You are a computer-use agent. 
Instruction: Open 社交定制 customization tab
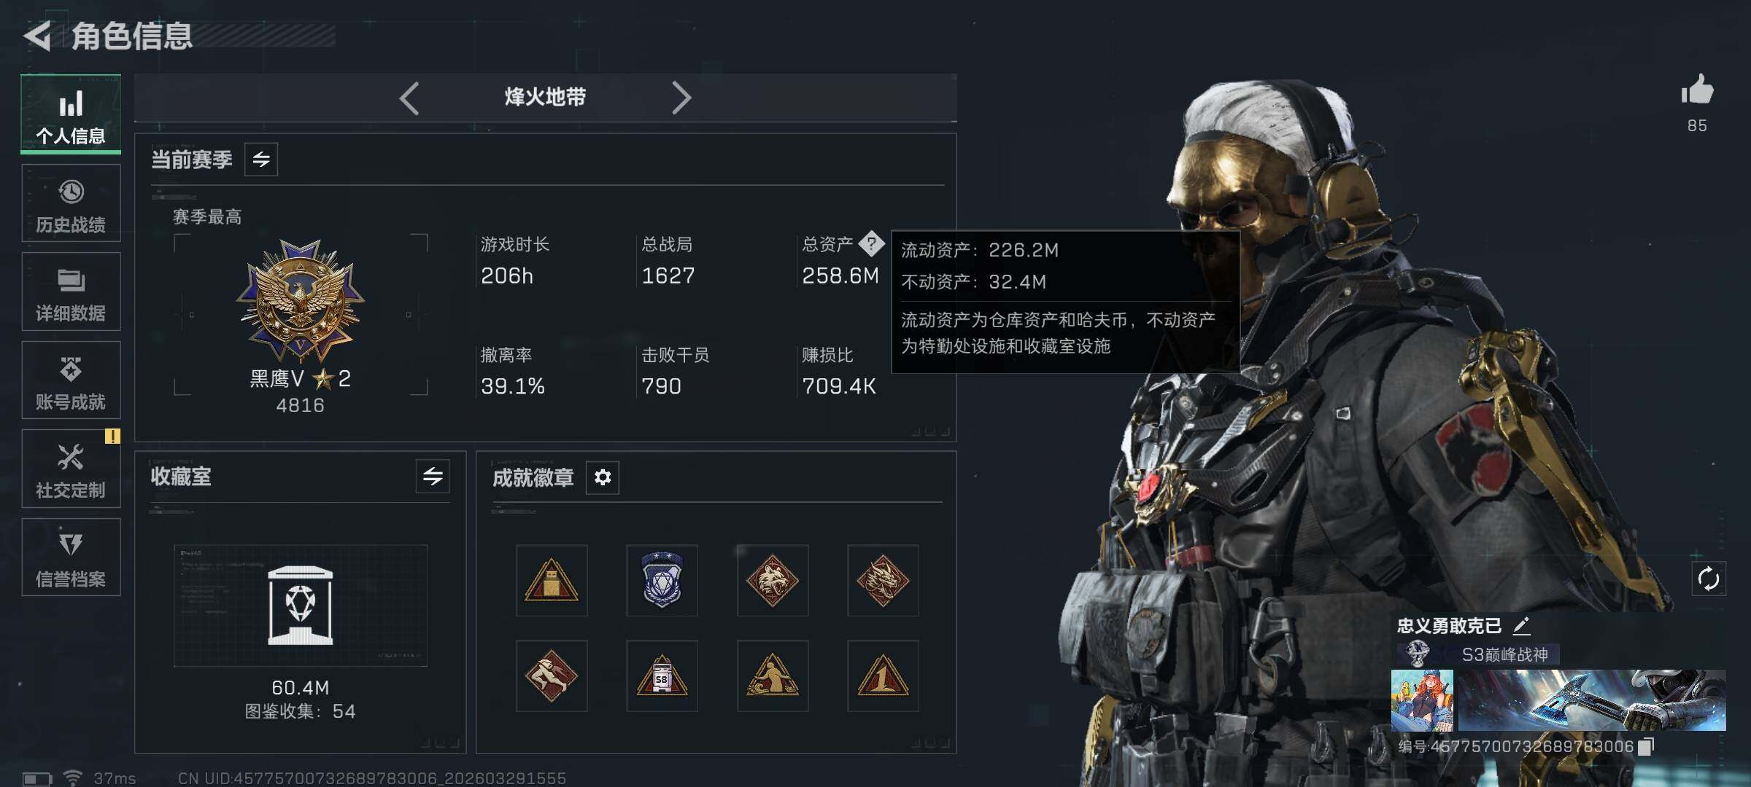coord(71,469)
